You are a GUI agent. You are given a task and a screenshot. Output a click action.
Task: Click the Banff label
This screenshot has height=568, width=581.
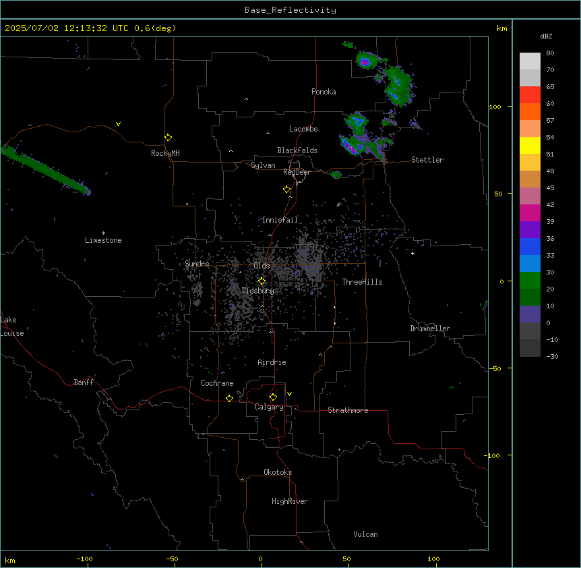click(84, 382)
